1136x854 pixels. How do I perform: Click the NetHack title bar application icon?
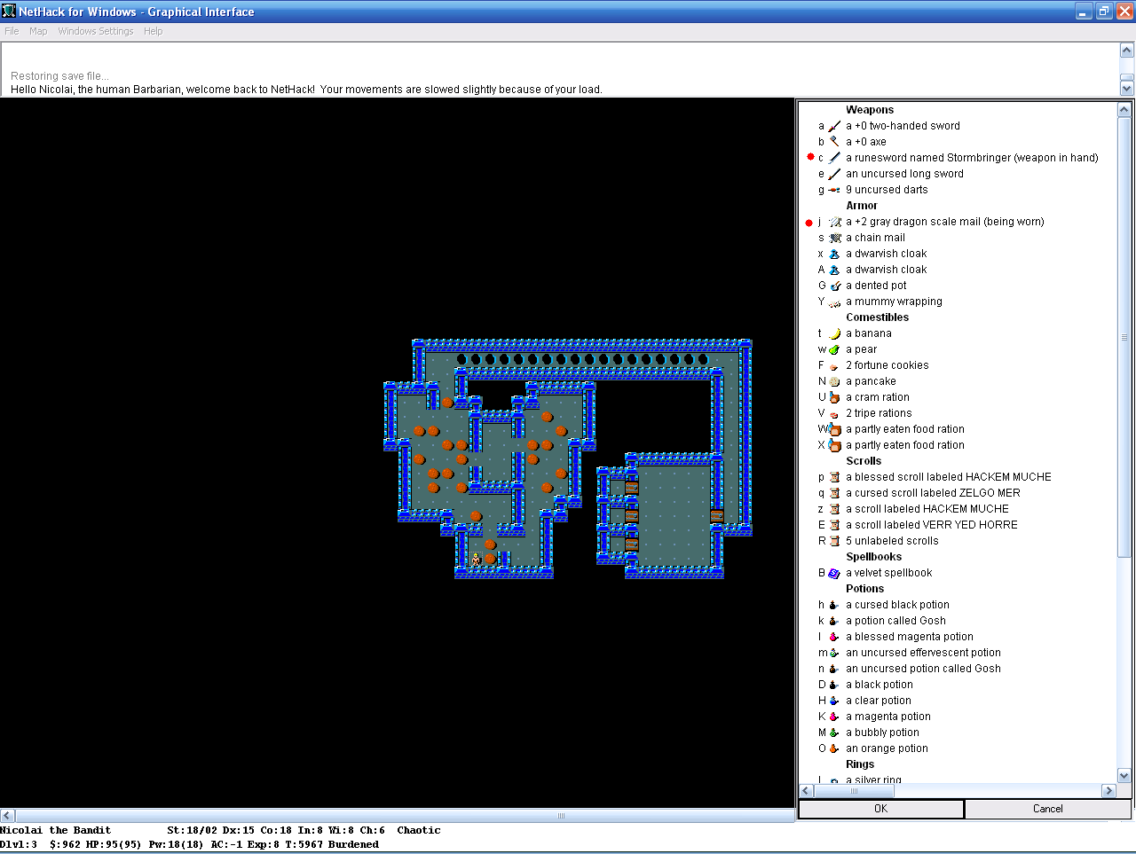pos(10,11)
